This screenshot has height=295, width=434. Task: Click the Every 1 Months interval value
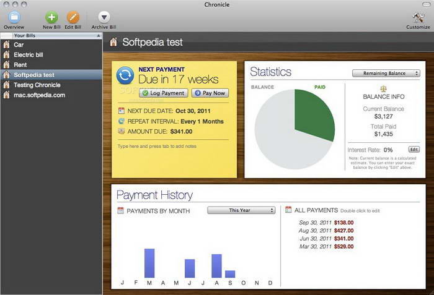click(x=202, y=122)
